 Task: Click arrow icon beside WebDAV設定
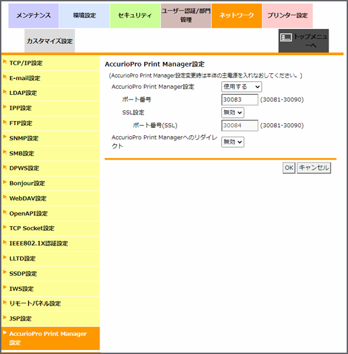coord(5,197)
